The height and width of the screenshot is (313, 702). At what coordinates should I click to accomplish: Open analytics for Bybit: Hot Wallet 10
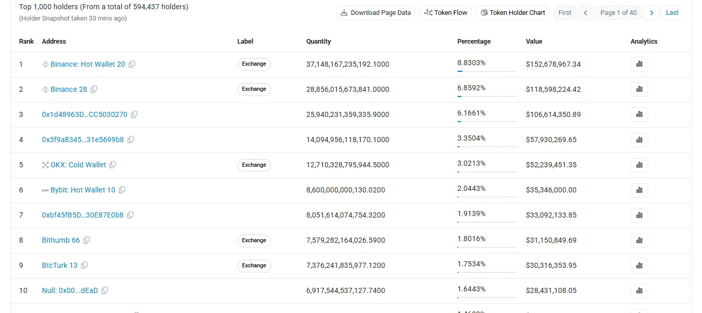(639, 190)
